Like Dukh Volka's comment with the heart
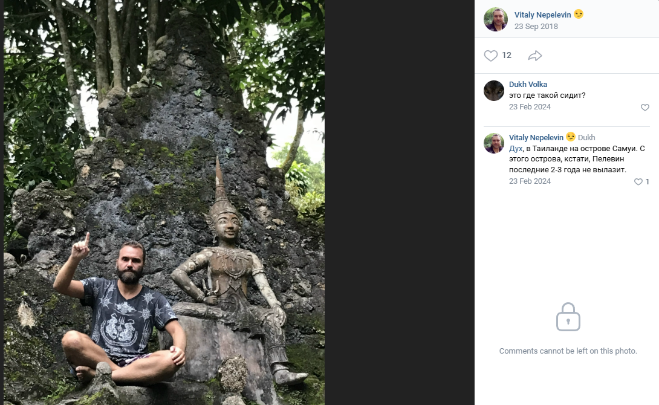This screenshot has height=405, width=659. (x=644, y=108)
